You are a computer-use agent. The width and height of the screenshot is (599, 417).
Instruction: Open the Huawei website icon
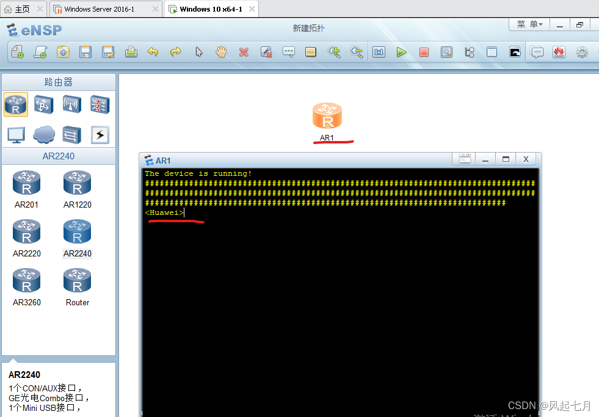[x=559, y=52]
